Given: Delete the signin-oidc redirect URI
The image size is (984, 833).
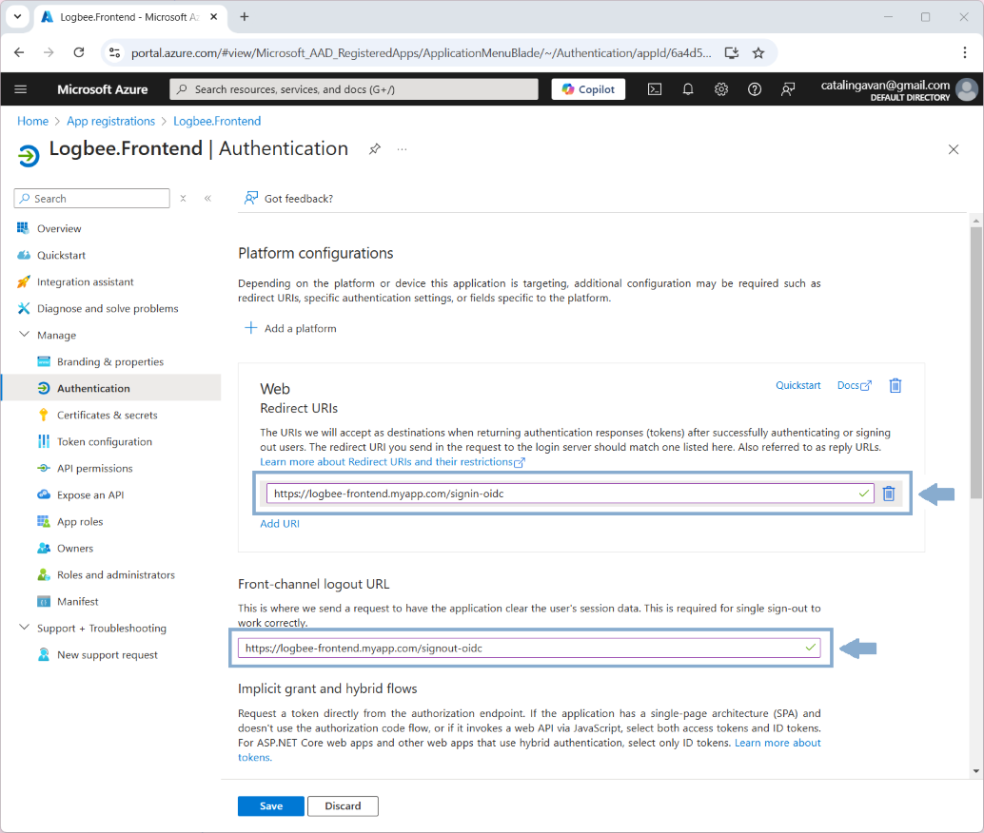Looking at the screenshot, I should click(889, 493).
